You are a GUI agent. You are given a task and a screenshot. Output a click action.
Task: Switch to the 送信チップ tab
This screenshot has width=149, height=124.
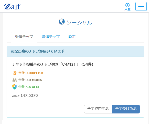tap(51, 37)
